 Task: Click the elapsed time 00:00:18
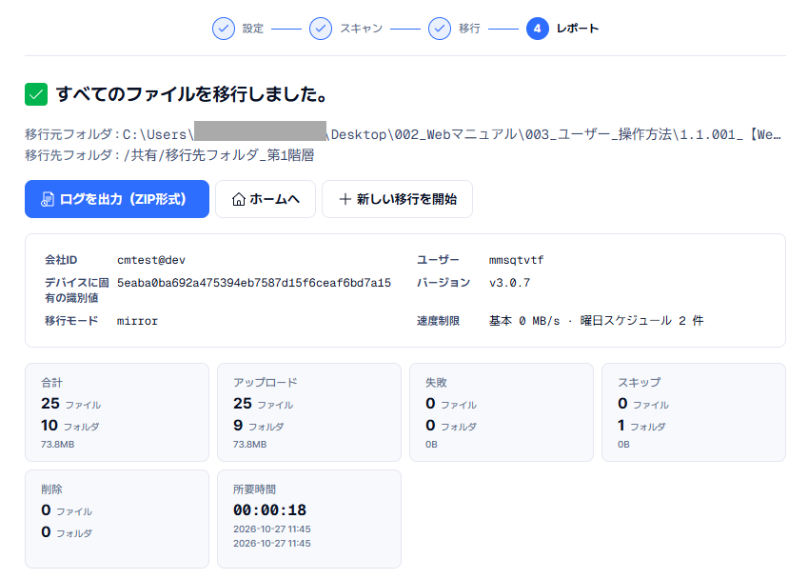pyautogui.click(x=269, y=509)
